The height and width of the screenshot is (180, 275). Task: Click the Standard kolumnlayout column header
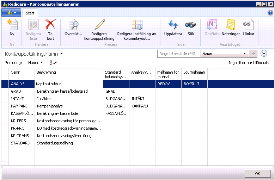pos(116,74)
